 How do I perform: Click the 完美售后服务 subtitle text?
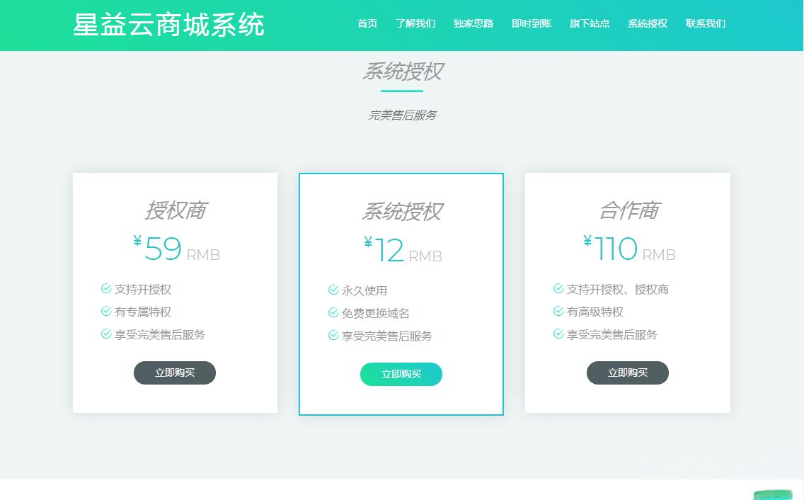click(x=402, y=115)
